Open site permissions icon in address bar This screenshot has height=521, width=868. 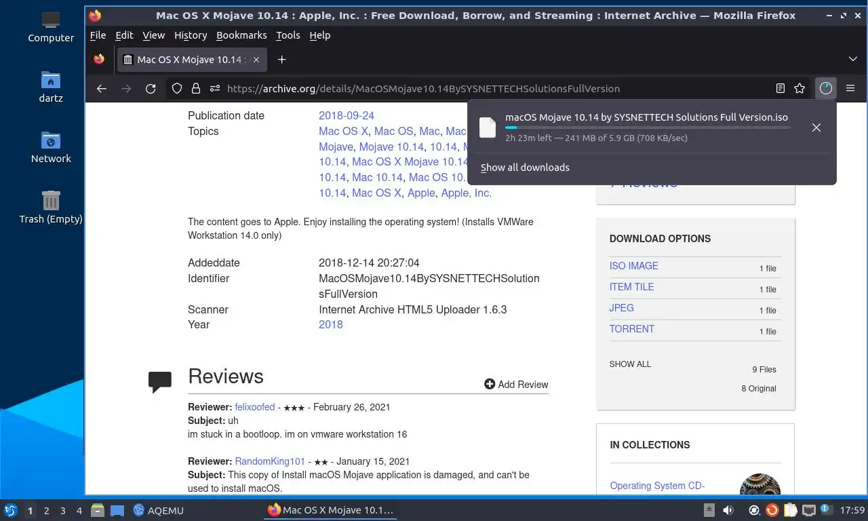[x=215, y=88]
